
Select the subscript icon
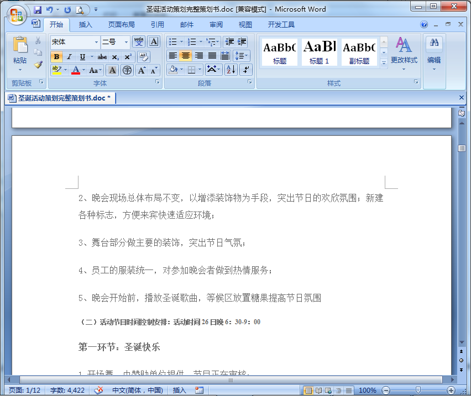click(x=115, y=57)
